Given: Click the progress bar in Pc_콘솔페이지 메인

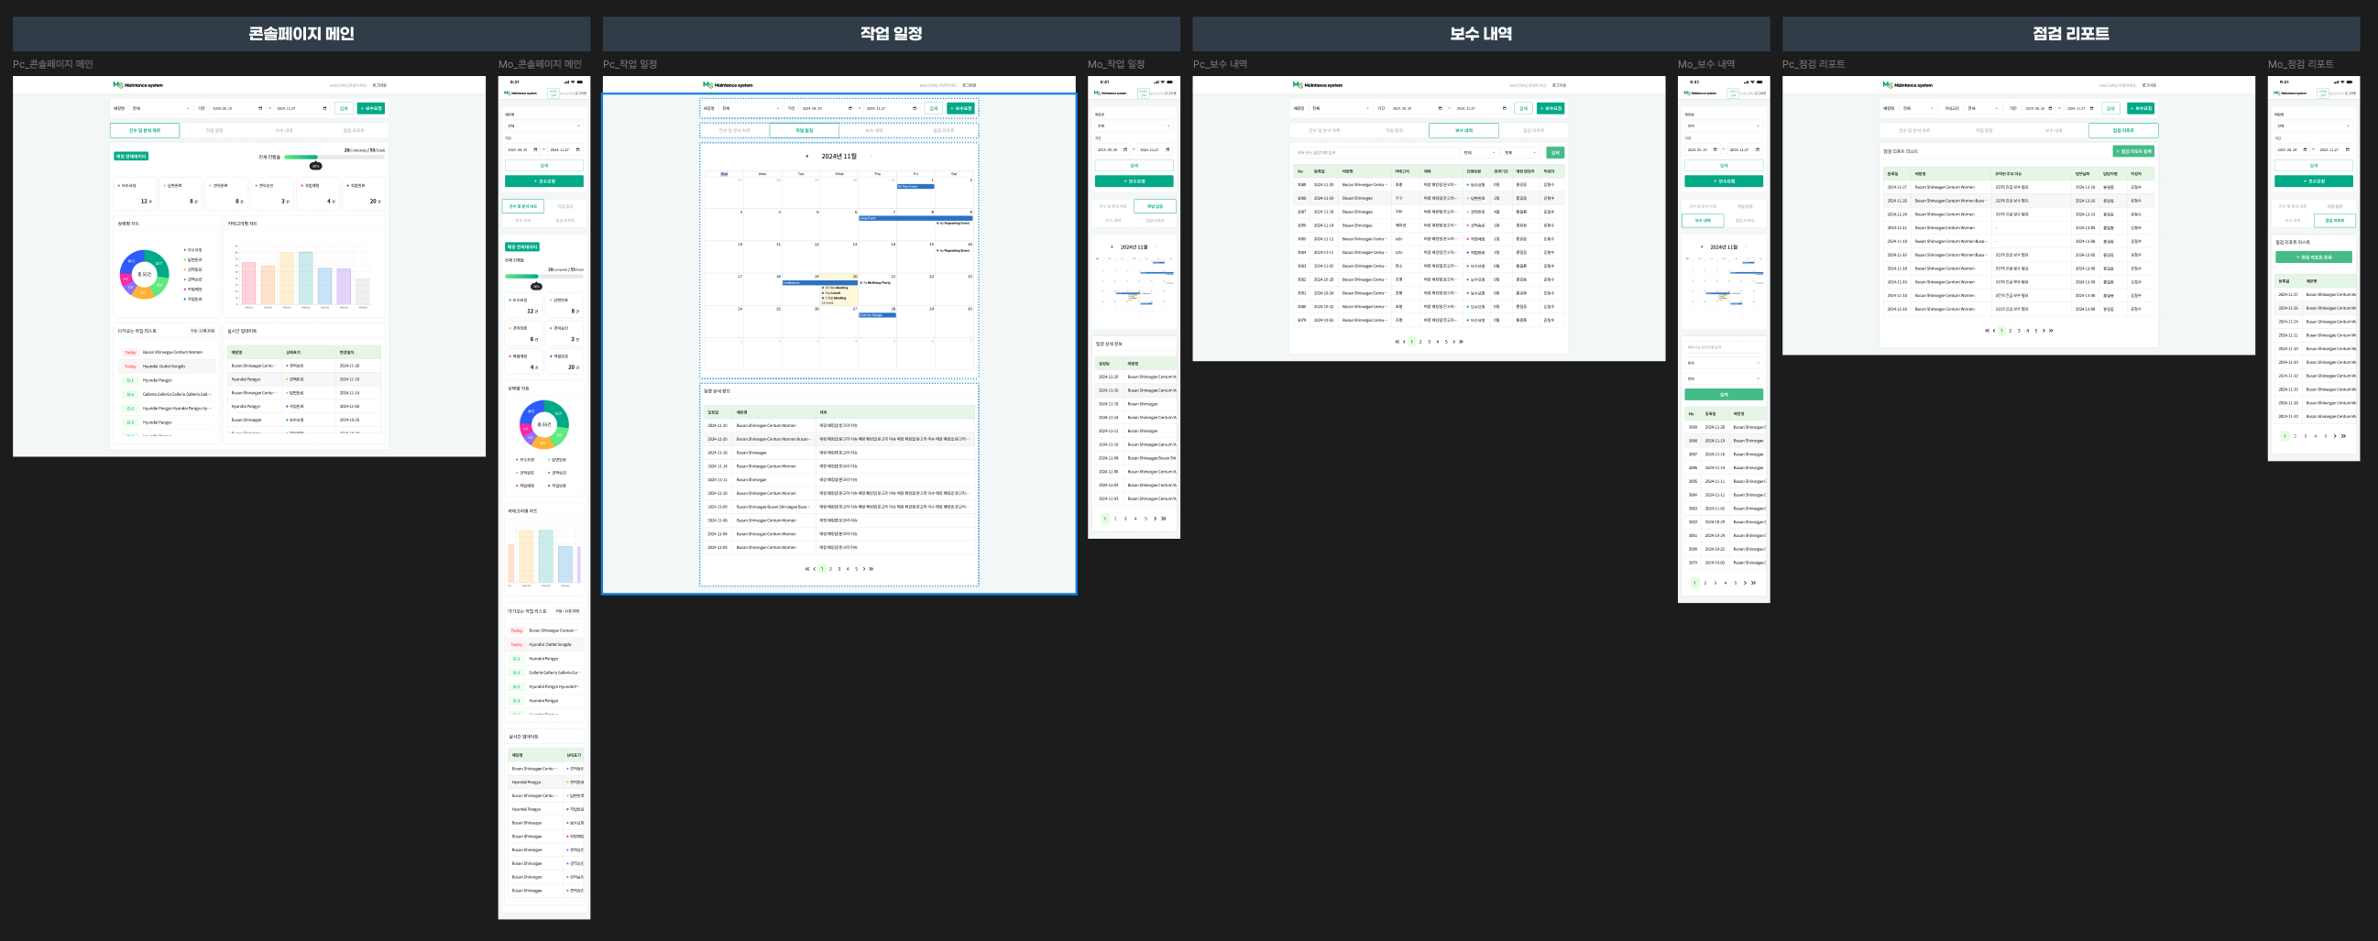Looking at the screenshot, I should 334,157.
